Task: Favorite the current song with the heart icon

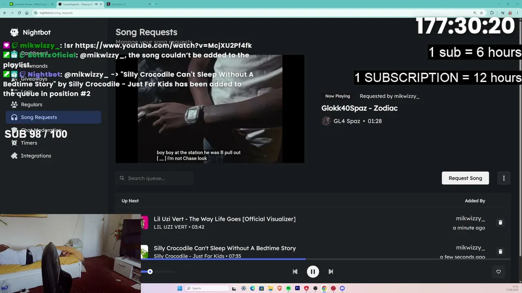Action: tap(498, 272)
